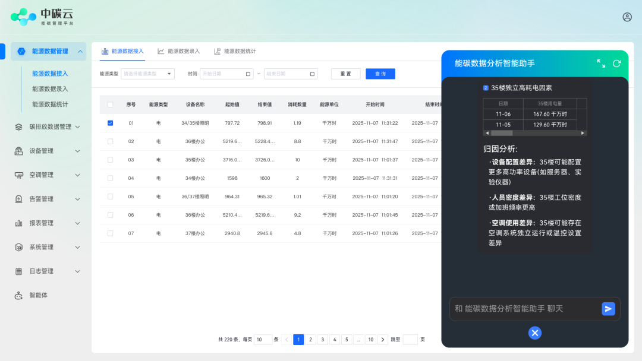Click the user profile icon
The width and height of the screenshot is (642, 361).
[627, 17]
